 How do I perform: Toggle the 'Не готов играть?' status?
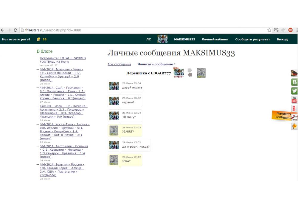coord(16,39)
